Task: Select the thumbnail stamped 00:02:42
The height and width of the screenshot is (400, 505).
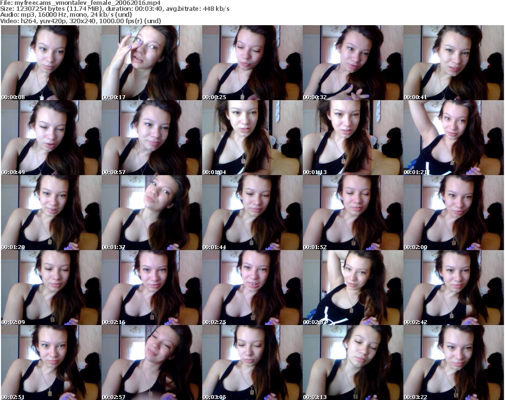Action: pos(454,288)
